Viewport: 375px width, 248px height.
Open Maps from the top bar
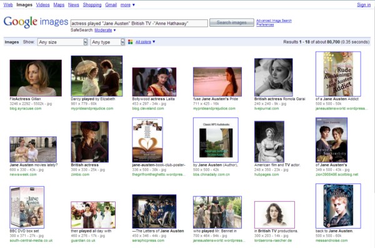coord(59,5)
